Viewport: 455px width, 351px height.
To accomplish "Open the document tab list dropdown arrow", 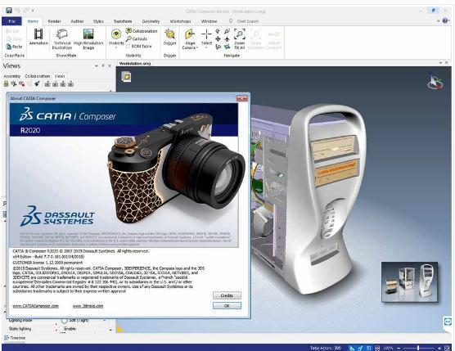I will (x=441, y=63).
